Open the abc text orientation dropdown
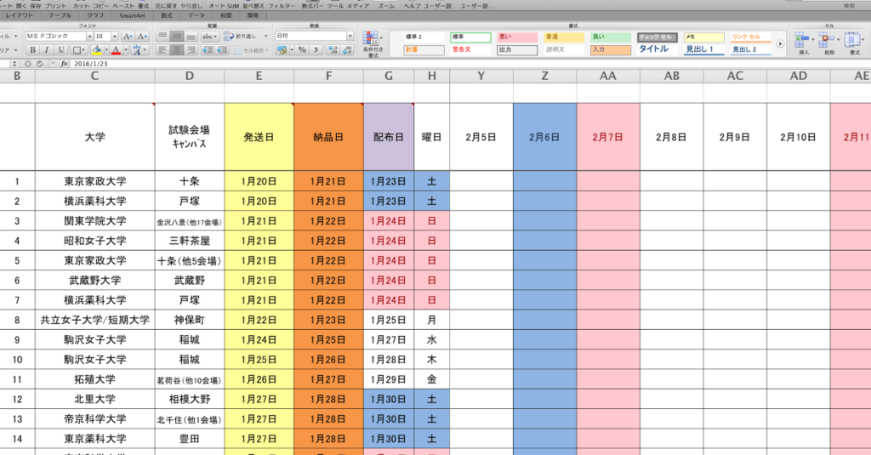Screen dimensions: 871x455 210,36
